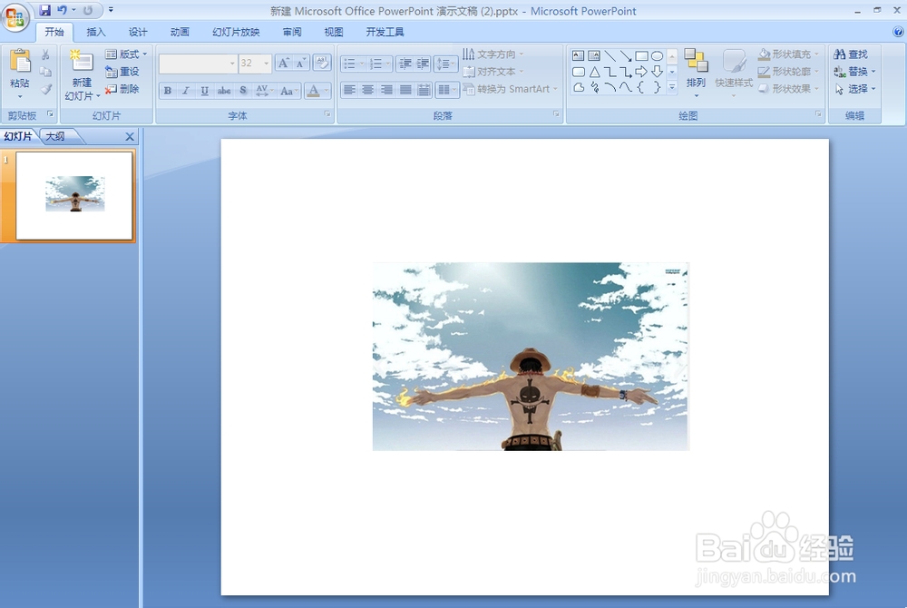Open 形状填充 shape fill colors
The width and height of the screenshot is (907, 608).
click(x=789, y=54)
